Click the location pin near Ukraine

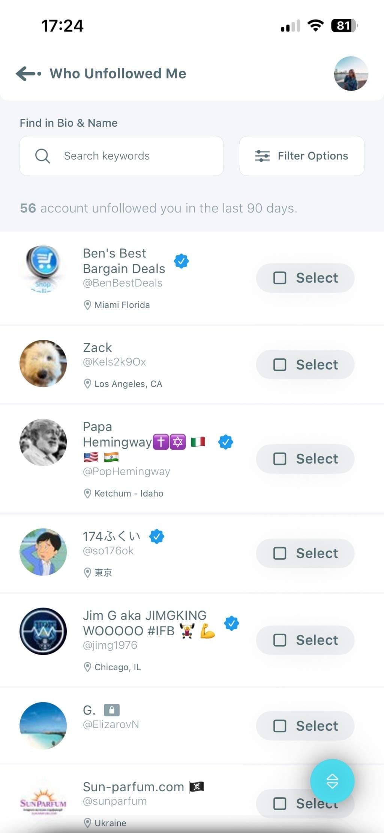click(87, 823)
